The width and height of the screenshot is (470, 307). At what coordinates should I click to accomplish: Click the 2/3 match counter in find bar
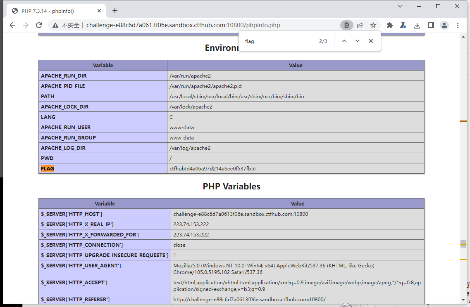[323, 41]
